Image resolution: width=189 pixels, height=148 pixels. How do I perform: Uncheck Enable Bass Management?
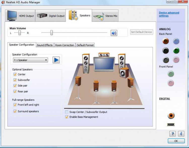67,117
